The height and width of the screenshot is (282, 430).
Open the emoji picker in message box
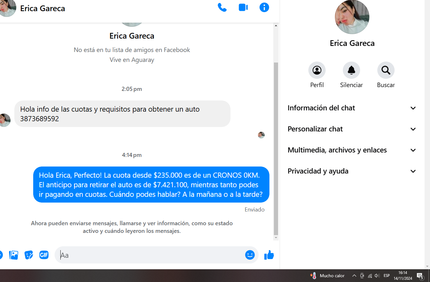250,255
